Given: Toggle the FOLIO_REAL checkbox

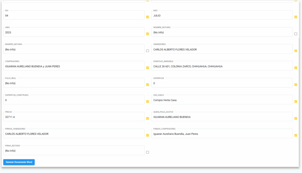Looking at the screenshot, I should (147, 85).
